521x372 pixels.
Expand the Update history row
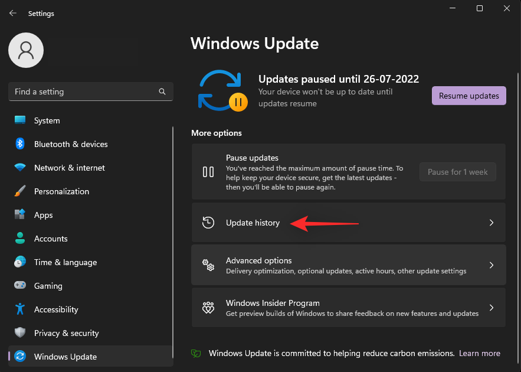tap(348, 223)
